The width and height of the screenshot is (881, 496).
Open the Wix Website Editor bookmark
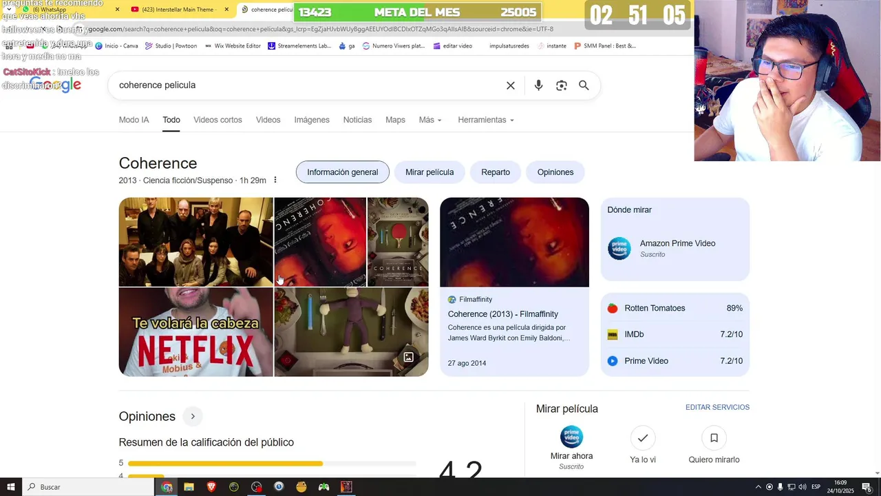point(232,46)
